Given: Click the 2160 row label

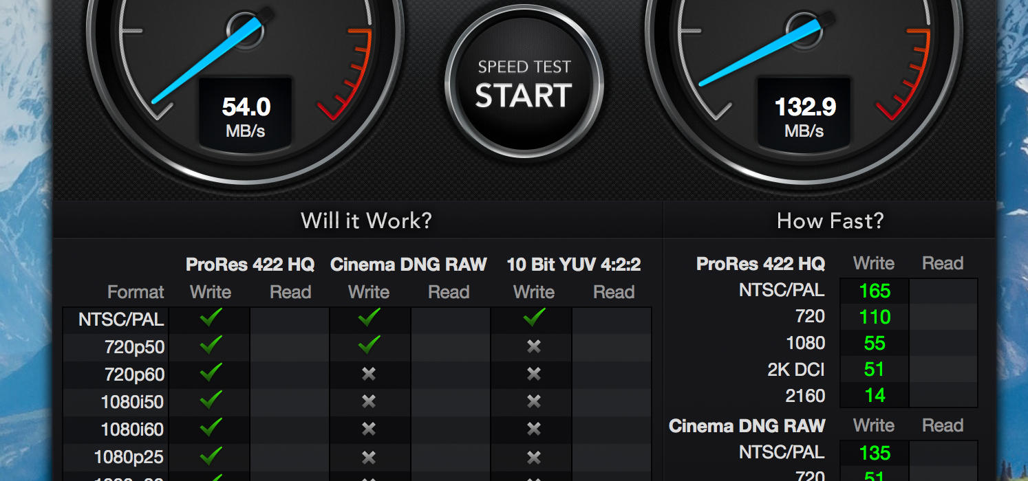Looking at the screenshot, I should (805, 396).
